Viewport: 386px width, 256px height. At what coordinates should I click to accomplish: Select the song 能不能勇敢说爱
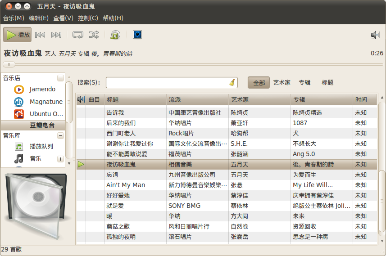[x=127, y=154]
